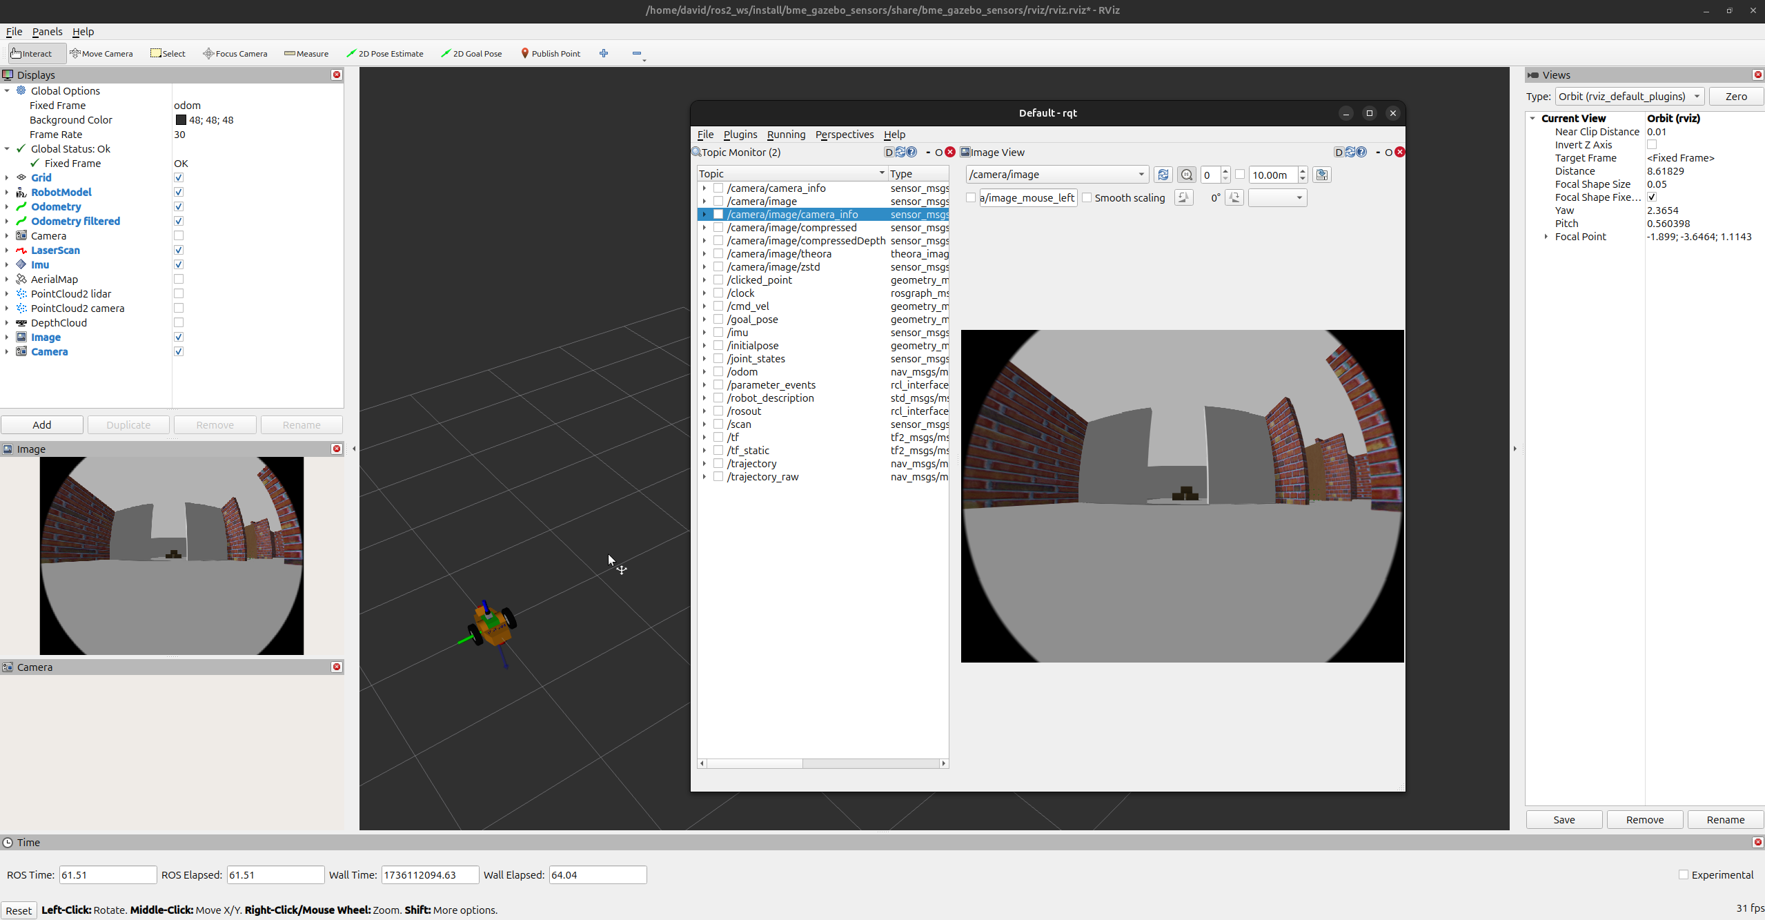Screen dimensions: 1765x920
Task: Expand the LaserScan display tree item
Action: tap(7, 251)
